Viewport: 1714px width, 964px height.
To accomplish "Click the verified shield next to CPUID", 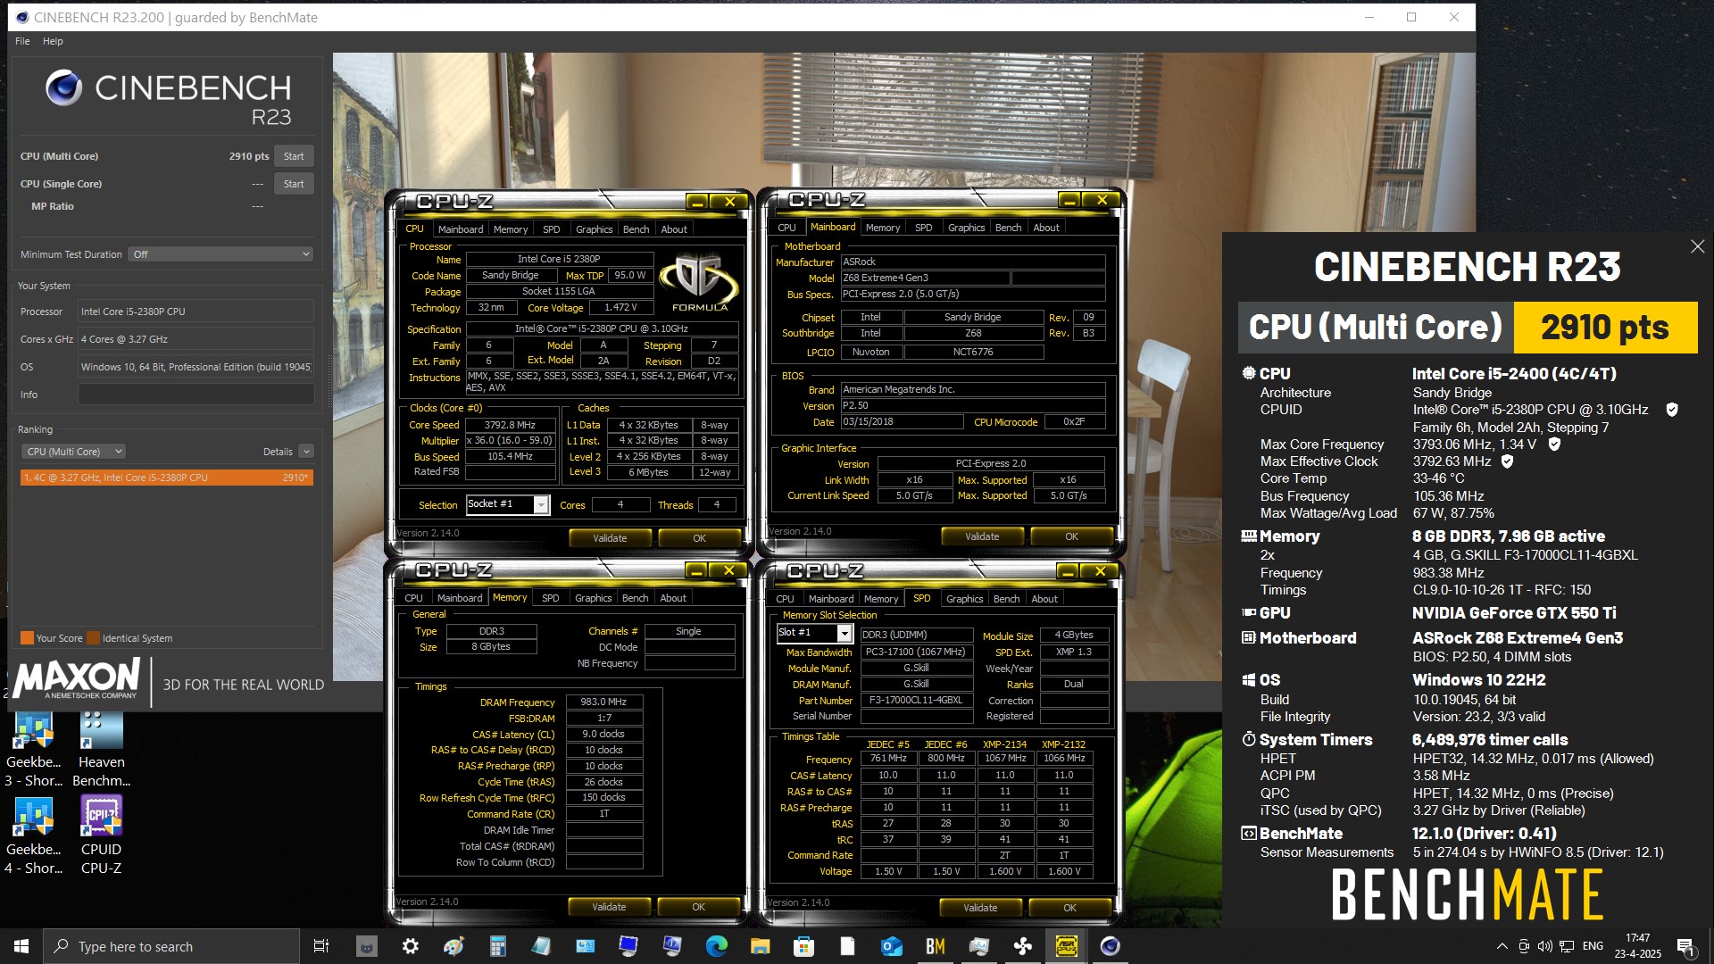I will pyautogui.click(x=1672, y=410).
